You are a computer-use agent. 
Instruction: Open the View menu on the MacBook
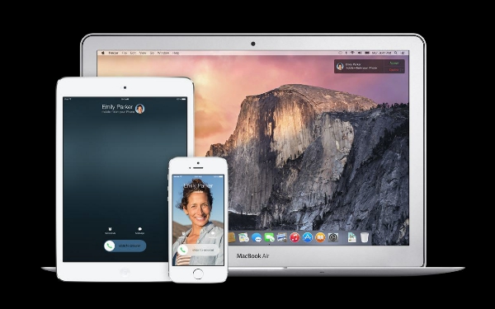click(143, 53)
